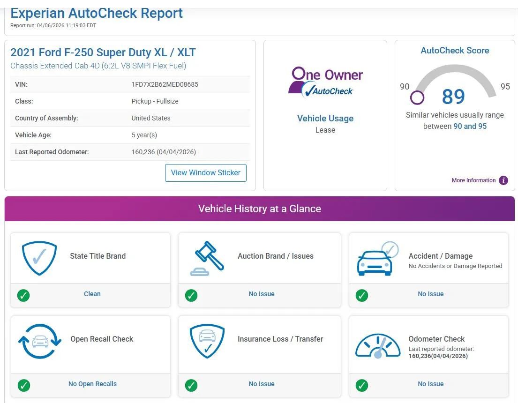Viewport: 518px width, 403px height.
Task: Open the View Window Sticker button
Action: click(205, 173)
